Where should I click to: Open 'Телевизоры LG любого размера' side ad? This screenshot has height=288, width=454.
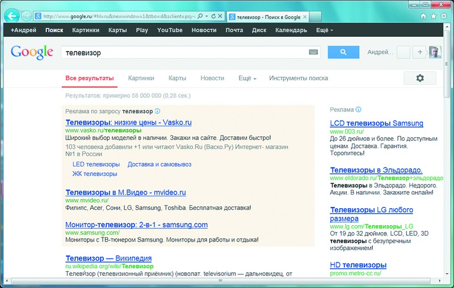pos(372,214)
